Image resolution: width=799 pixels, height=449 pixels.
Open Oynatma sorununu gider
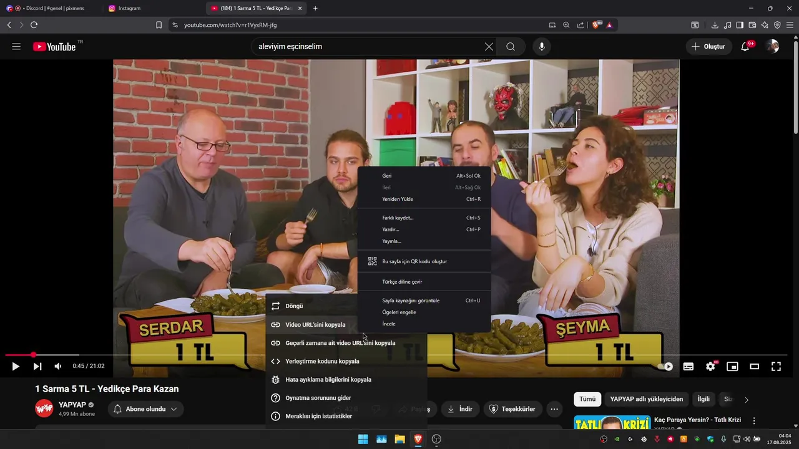coord(346,398)
